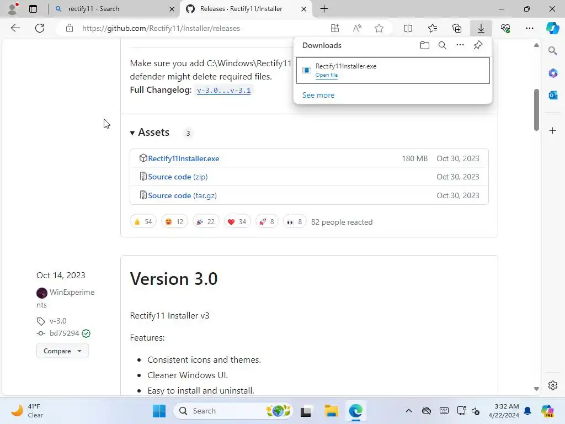The image size is (565, 424).
Task: Go back using the browser back arrow
Action: (x=15, y=28)
